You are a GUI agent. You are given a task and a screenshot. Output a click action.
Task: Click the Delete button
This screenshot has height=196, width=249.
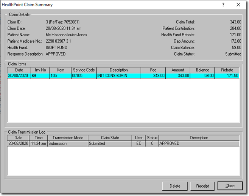pyautogui.click(x=175, y=186)
